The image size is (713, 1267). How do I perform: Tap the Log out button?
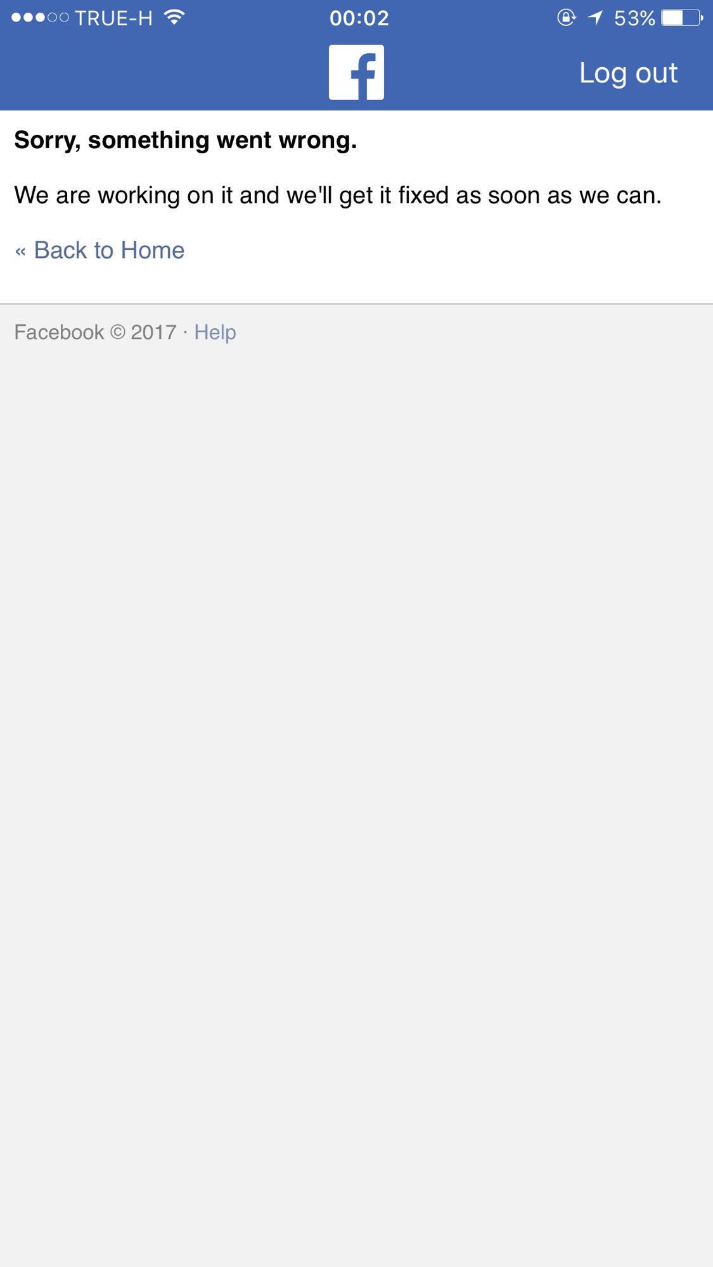click(628, 73)
